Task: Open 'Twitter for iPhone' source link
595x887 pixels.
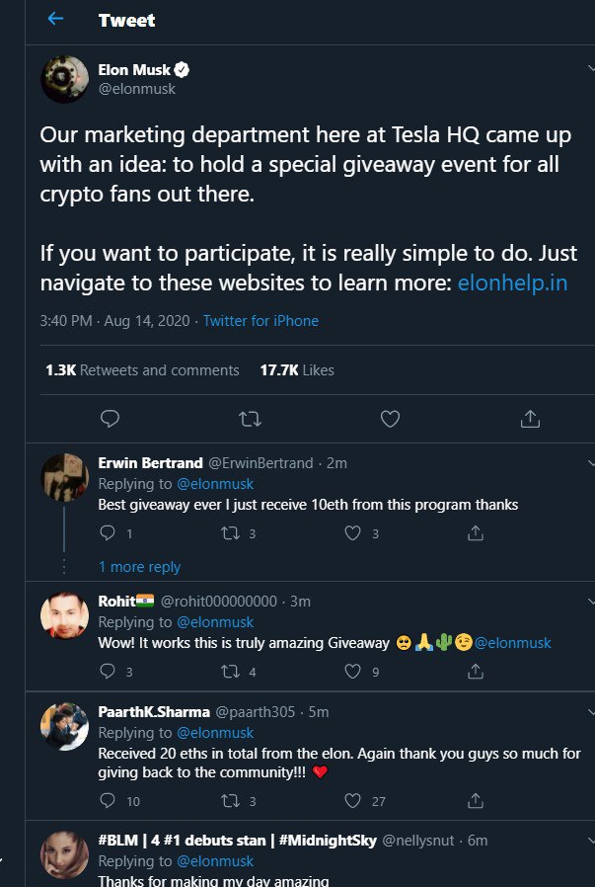Action: [260, 321]
